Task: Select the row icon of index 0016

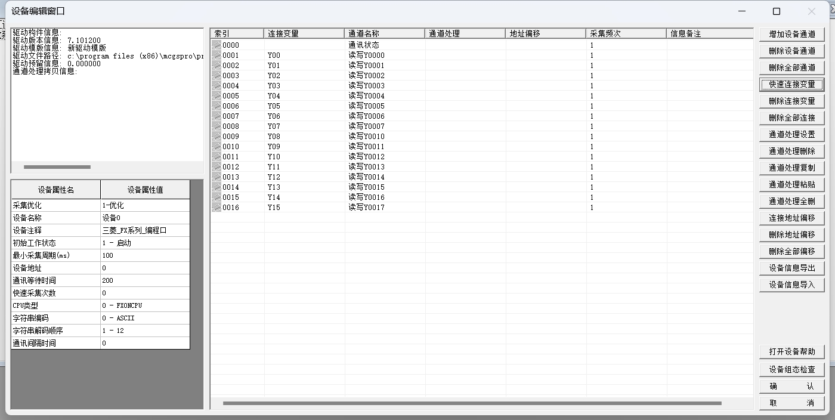Action: [217, 208]
